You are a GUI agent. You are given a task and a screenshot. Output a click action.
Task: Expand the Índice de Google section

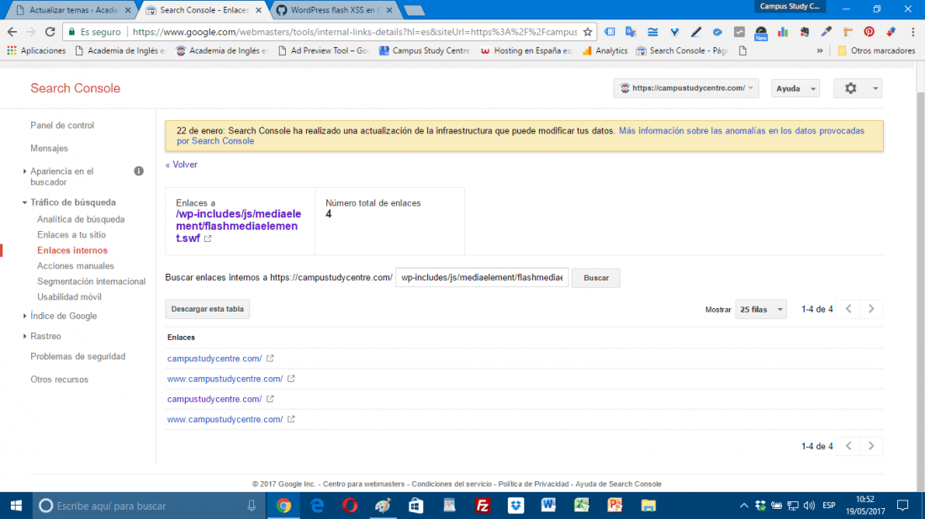[x=24, y=317]
